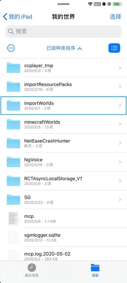Tap the mcp document thumbnail
The image size is (127, 283).
pyautogui.click(x=13, y=218)
